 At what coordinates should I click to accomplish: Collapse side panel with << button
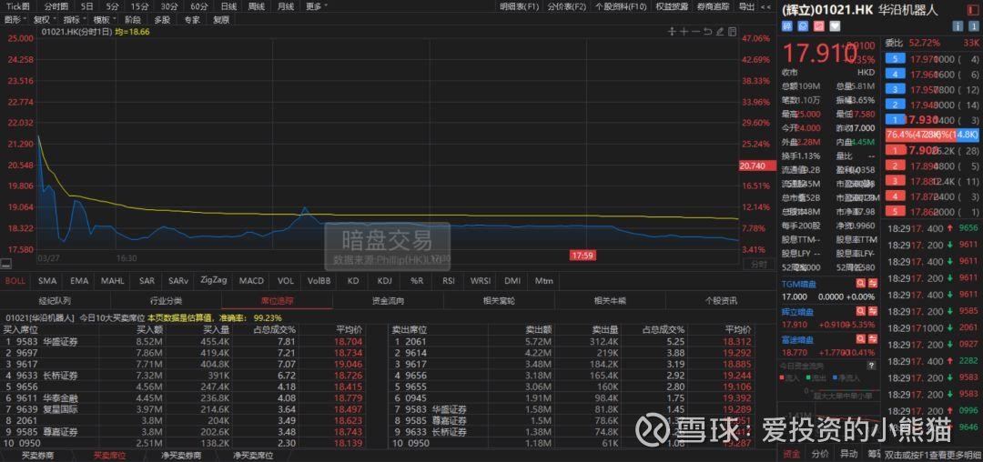765,6
